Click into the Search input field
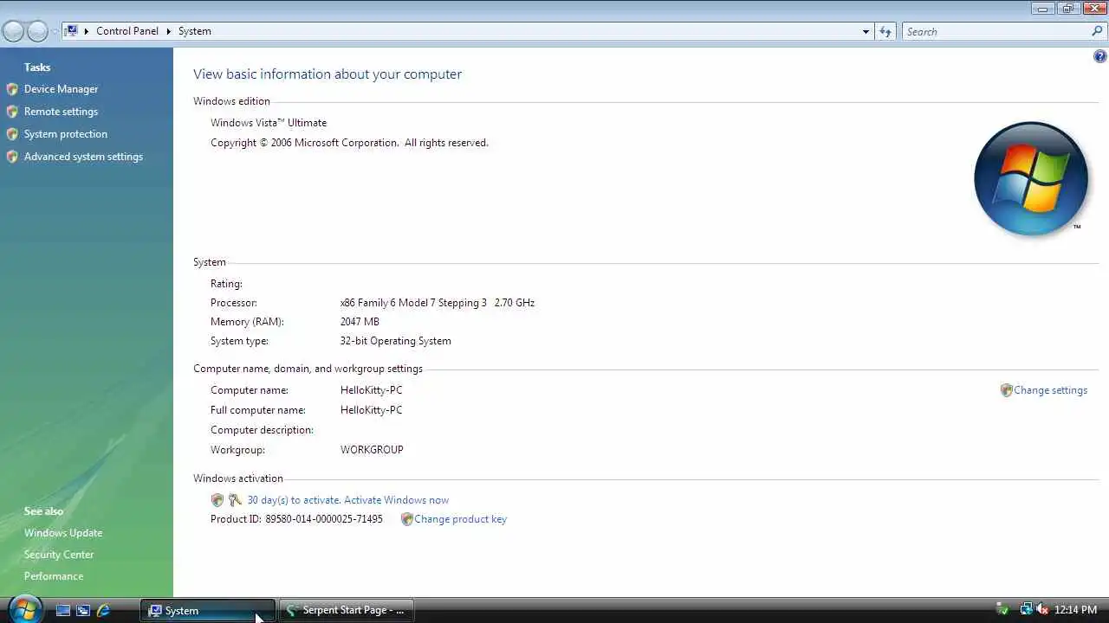 point(996,32)
